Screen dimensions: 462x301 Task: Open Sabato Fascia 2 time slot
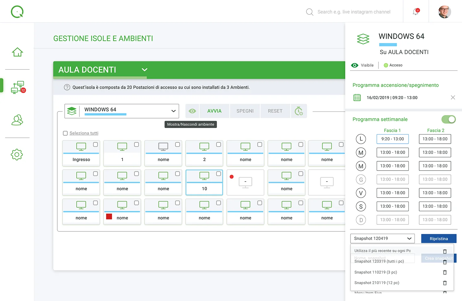tap(435, 207)
